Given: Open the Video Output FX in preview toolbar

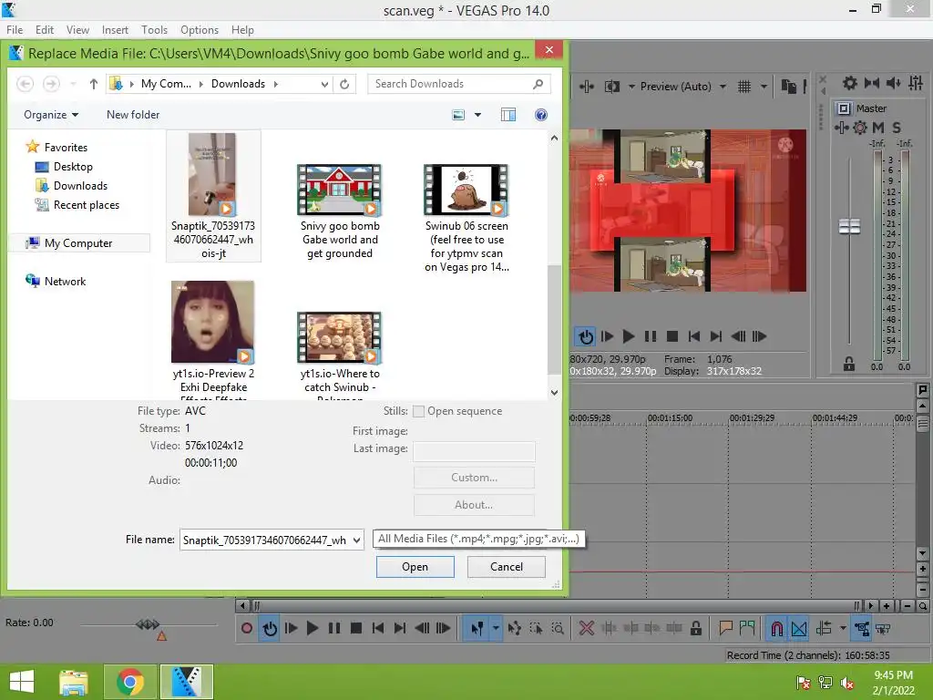Looking at the screenshot, I should coord(587,87).
